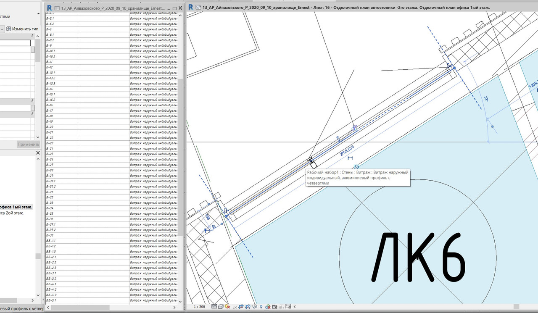Click the 198 dimension text
This screenshot has height=313, width=538.
coord(208,217)
